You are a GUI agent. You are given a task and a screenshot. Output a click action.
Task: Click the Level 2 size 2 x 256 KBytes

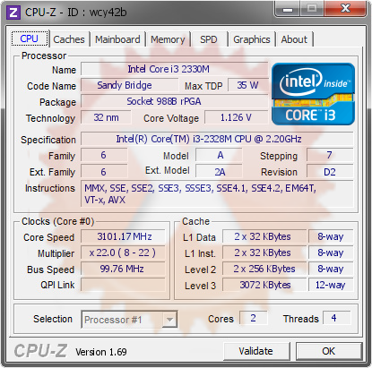pos(264,269)
